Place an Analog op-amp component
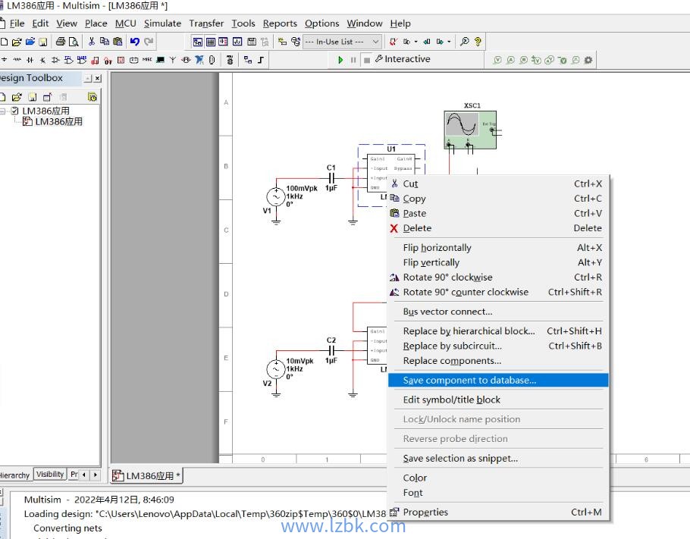The image size is (690, 539). [x=55, y=60]
